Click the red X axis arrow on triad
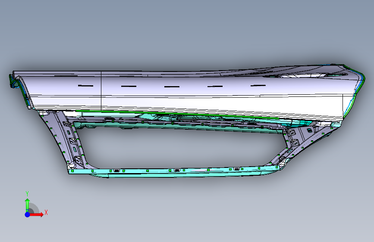 click(37, 214)
